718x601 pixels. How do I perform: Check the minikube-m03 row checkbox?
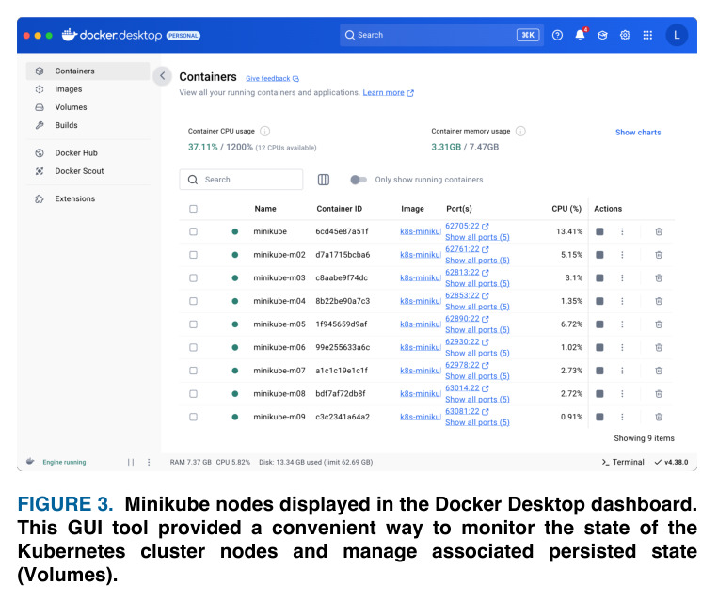(193, 277)
